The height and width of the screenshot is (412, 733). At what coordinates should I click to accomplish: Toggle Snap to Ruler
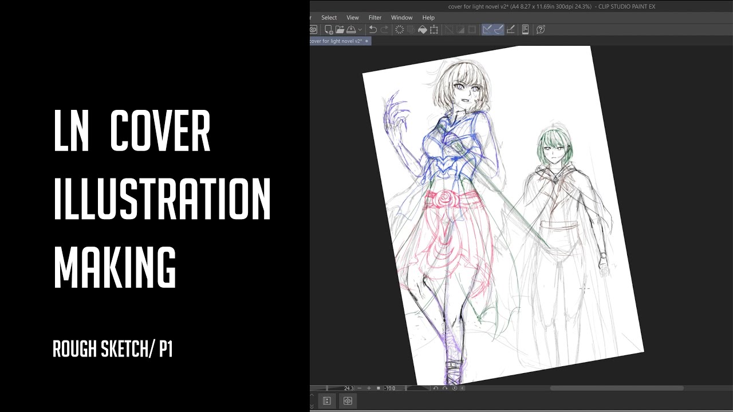(487, 30)
